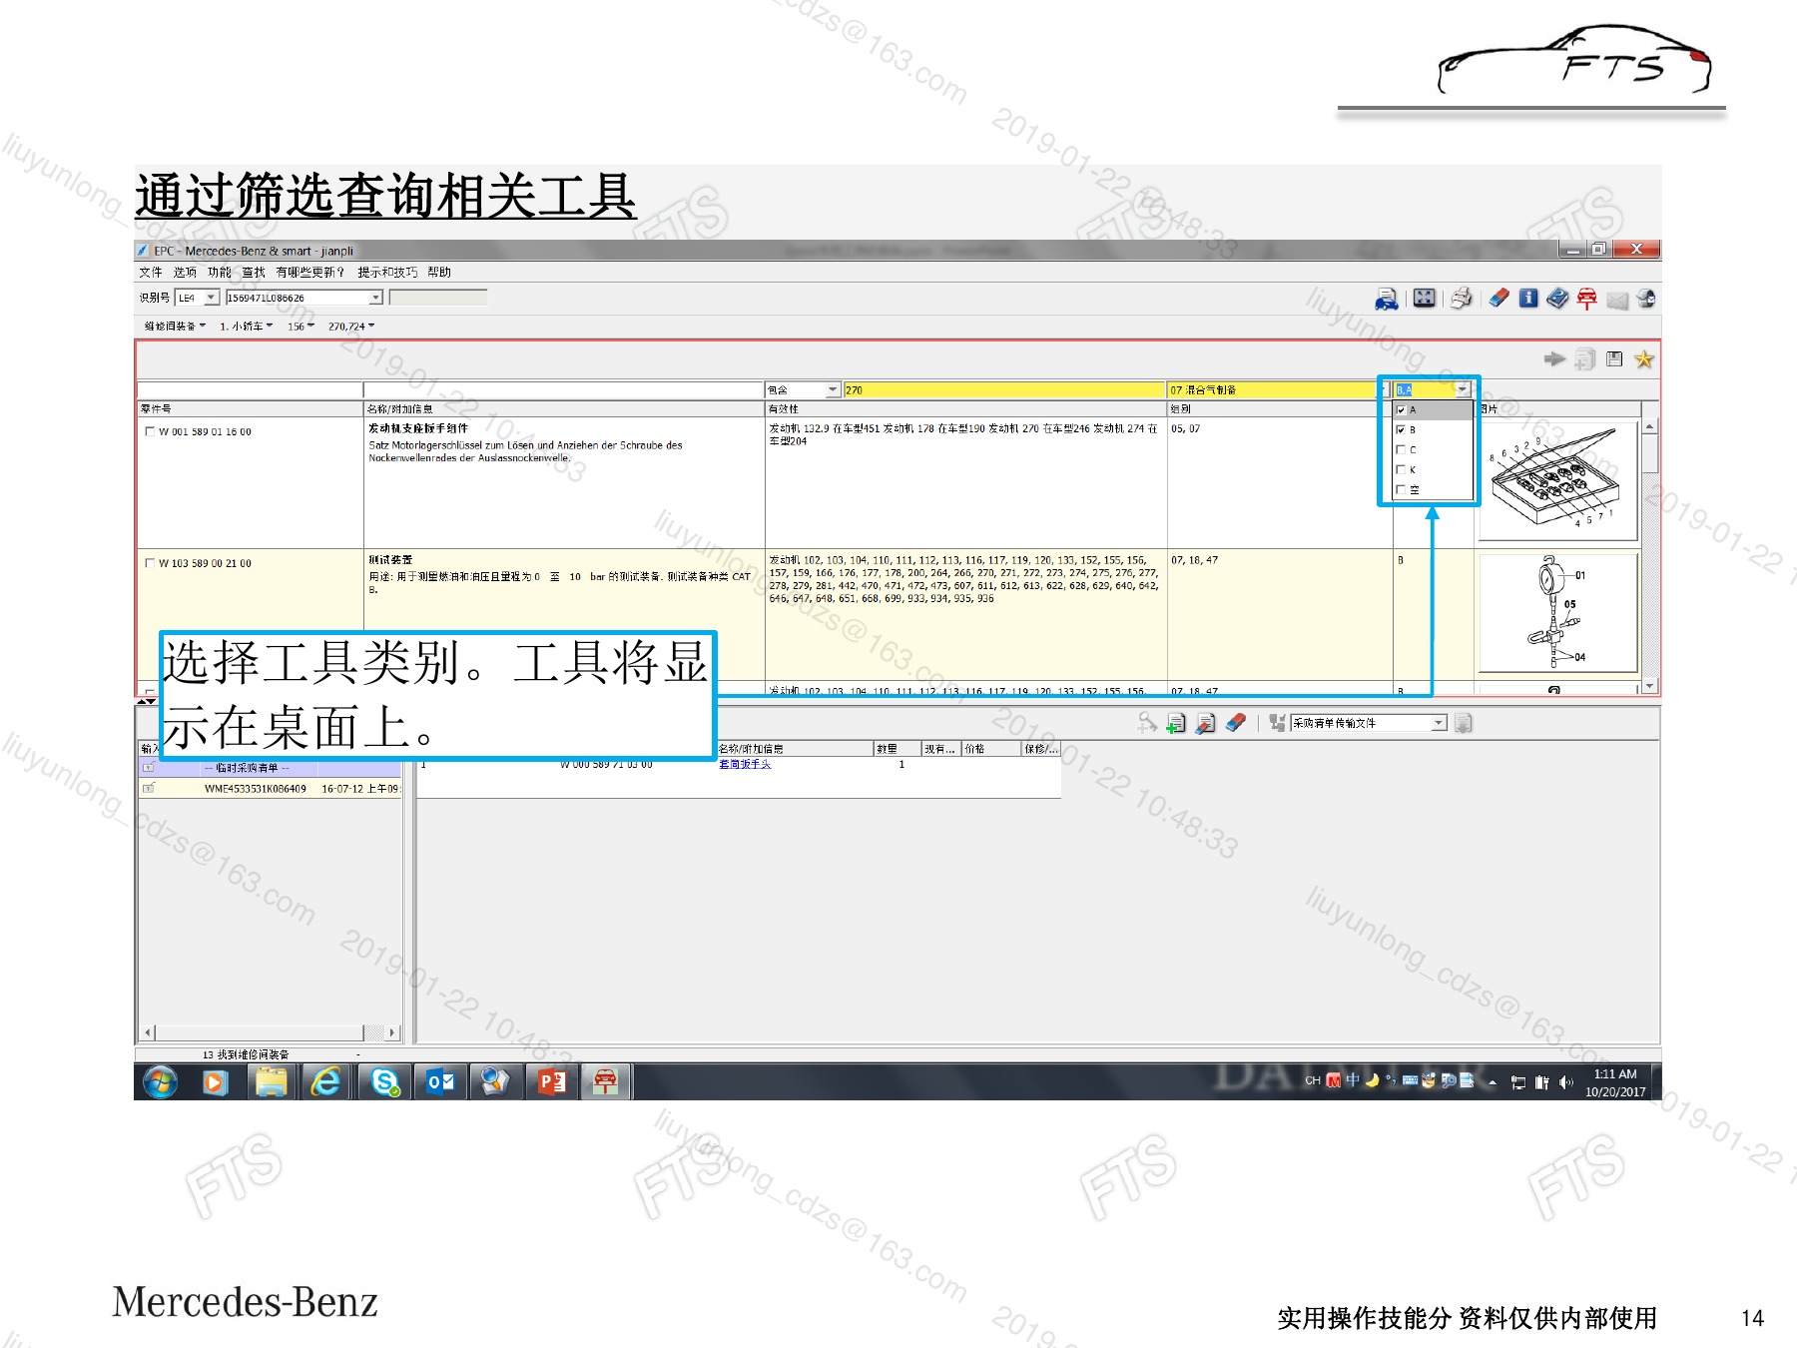Open the 查找 menu
The height and width of the screenshot is (1348, 1797).
[254, 273]
